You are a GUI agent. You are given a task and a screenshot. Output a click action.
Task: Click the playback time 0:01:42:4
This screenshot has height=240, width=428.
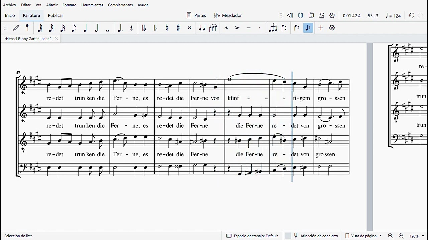coord(352,16)
